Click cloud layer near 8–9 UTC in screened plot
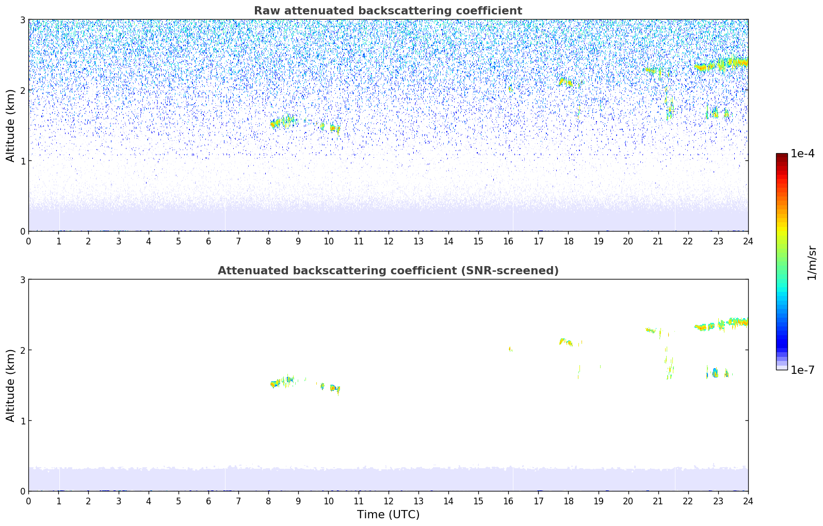Viewport: 823px width, 526px height. [x=282, y=382]
